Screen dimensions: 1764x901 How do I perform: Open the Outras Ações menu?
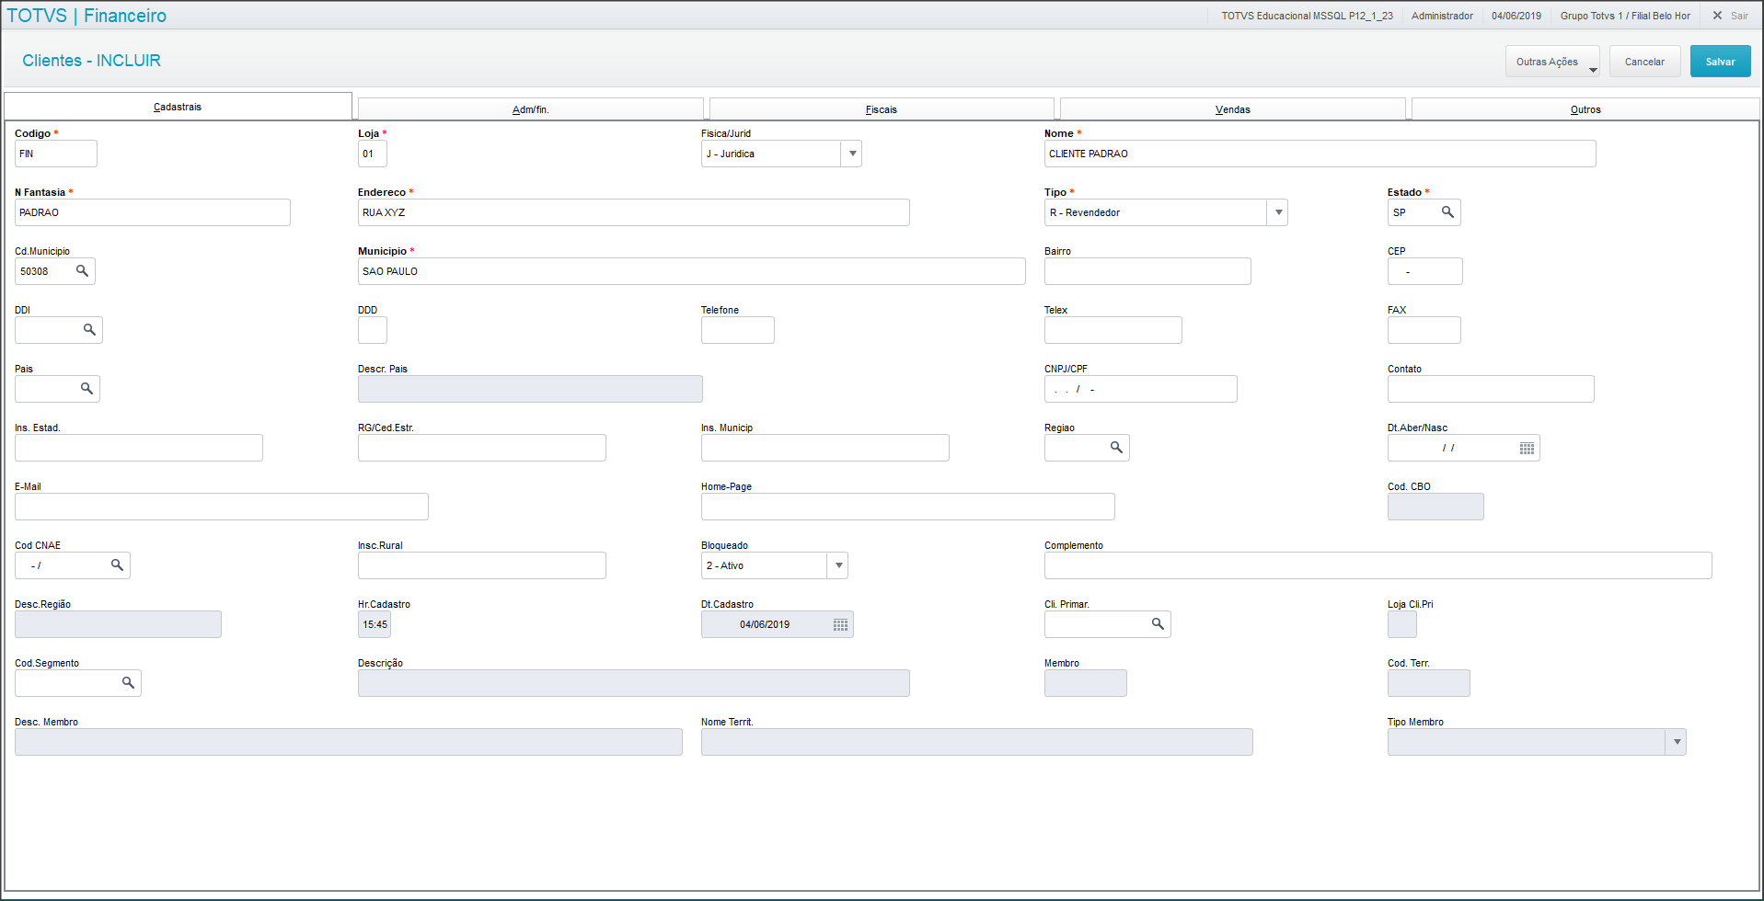(x=1552, y=62)
